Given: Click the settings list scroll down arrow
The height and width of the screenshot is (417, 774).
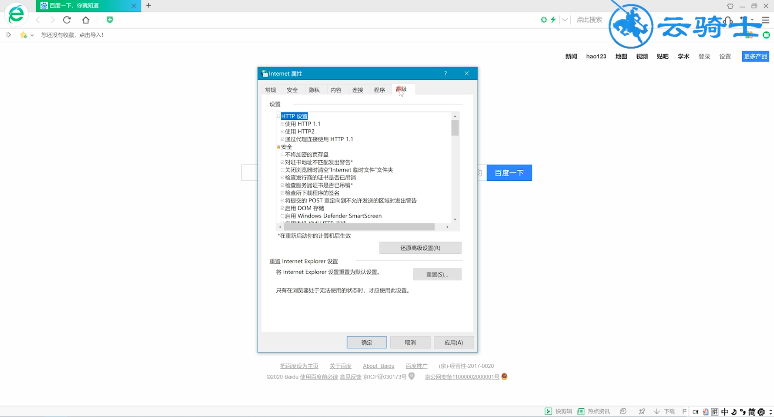Looking at the screenshot, I should [455, 219].
